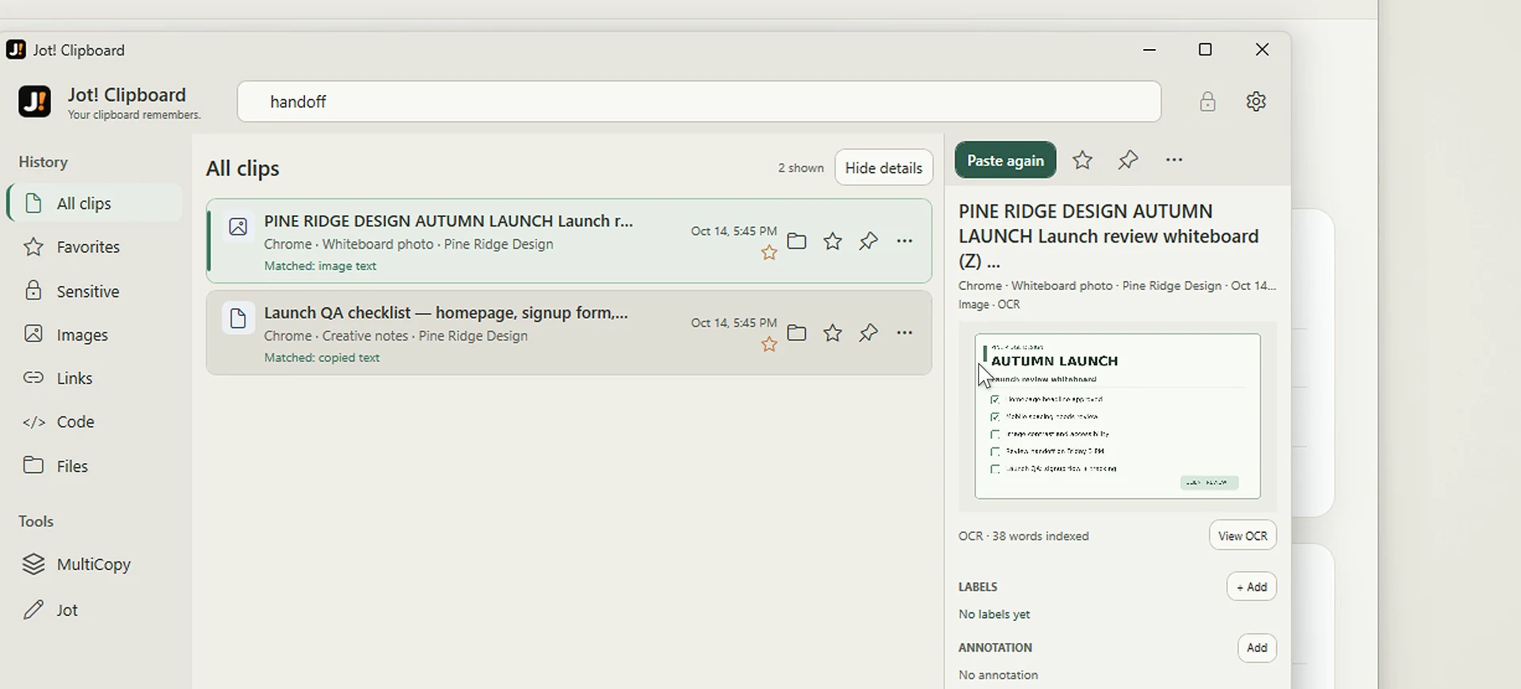Click the Hide details button
Viewport: 1521px width, 689px height.
point(884,167)
